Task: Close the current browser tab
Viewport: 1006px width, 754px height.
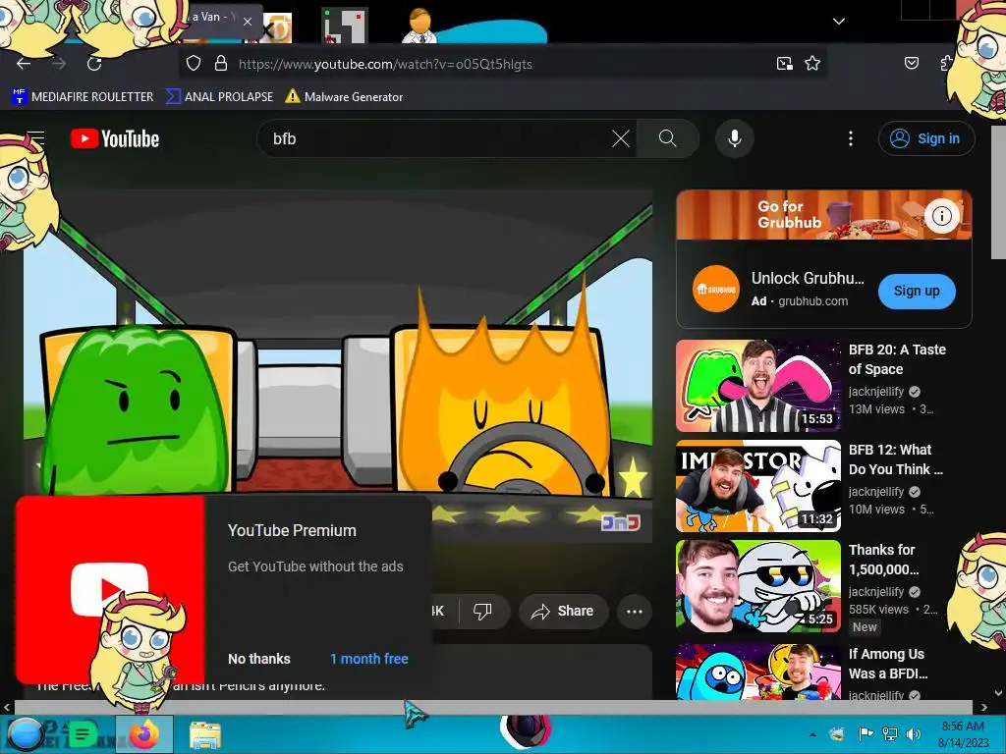Action: tap(248, 22)
